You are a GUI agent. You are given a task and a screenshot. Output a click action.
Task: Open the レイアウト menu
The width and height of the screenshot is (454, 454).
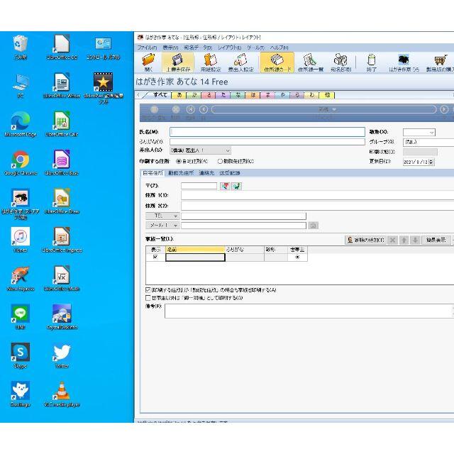click(229, 48)
